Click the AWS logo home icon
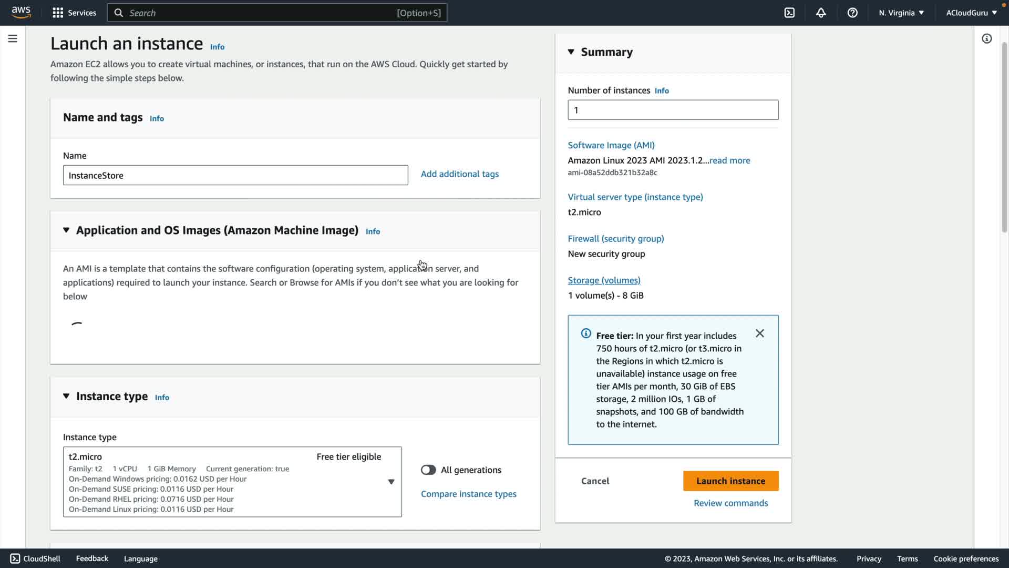The image size is (1009, 568). tap(21, 12)
